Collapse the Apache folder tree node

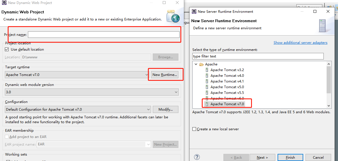(x=196, y=64)
